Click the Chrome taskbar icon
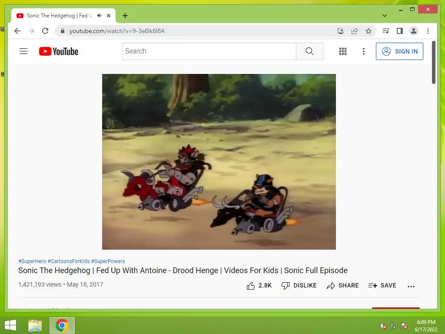The image size is (445, 334). click(x=62, y=325)
